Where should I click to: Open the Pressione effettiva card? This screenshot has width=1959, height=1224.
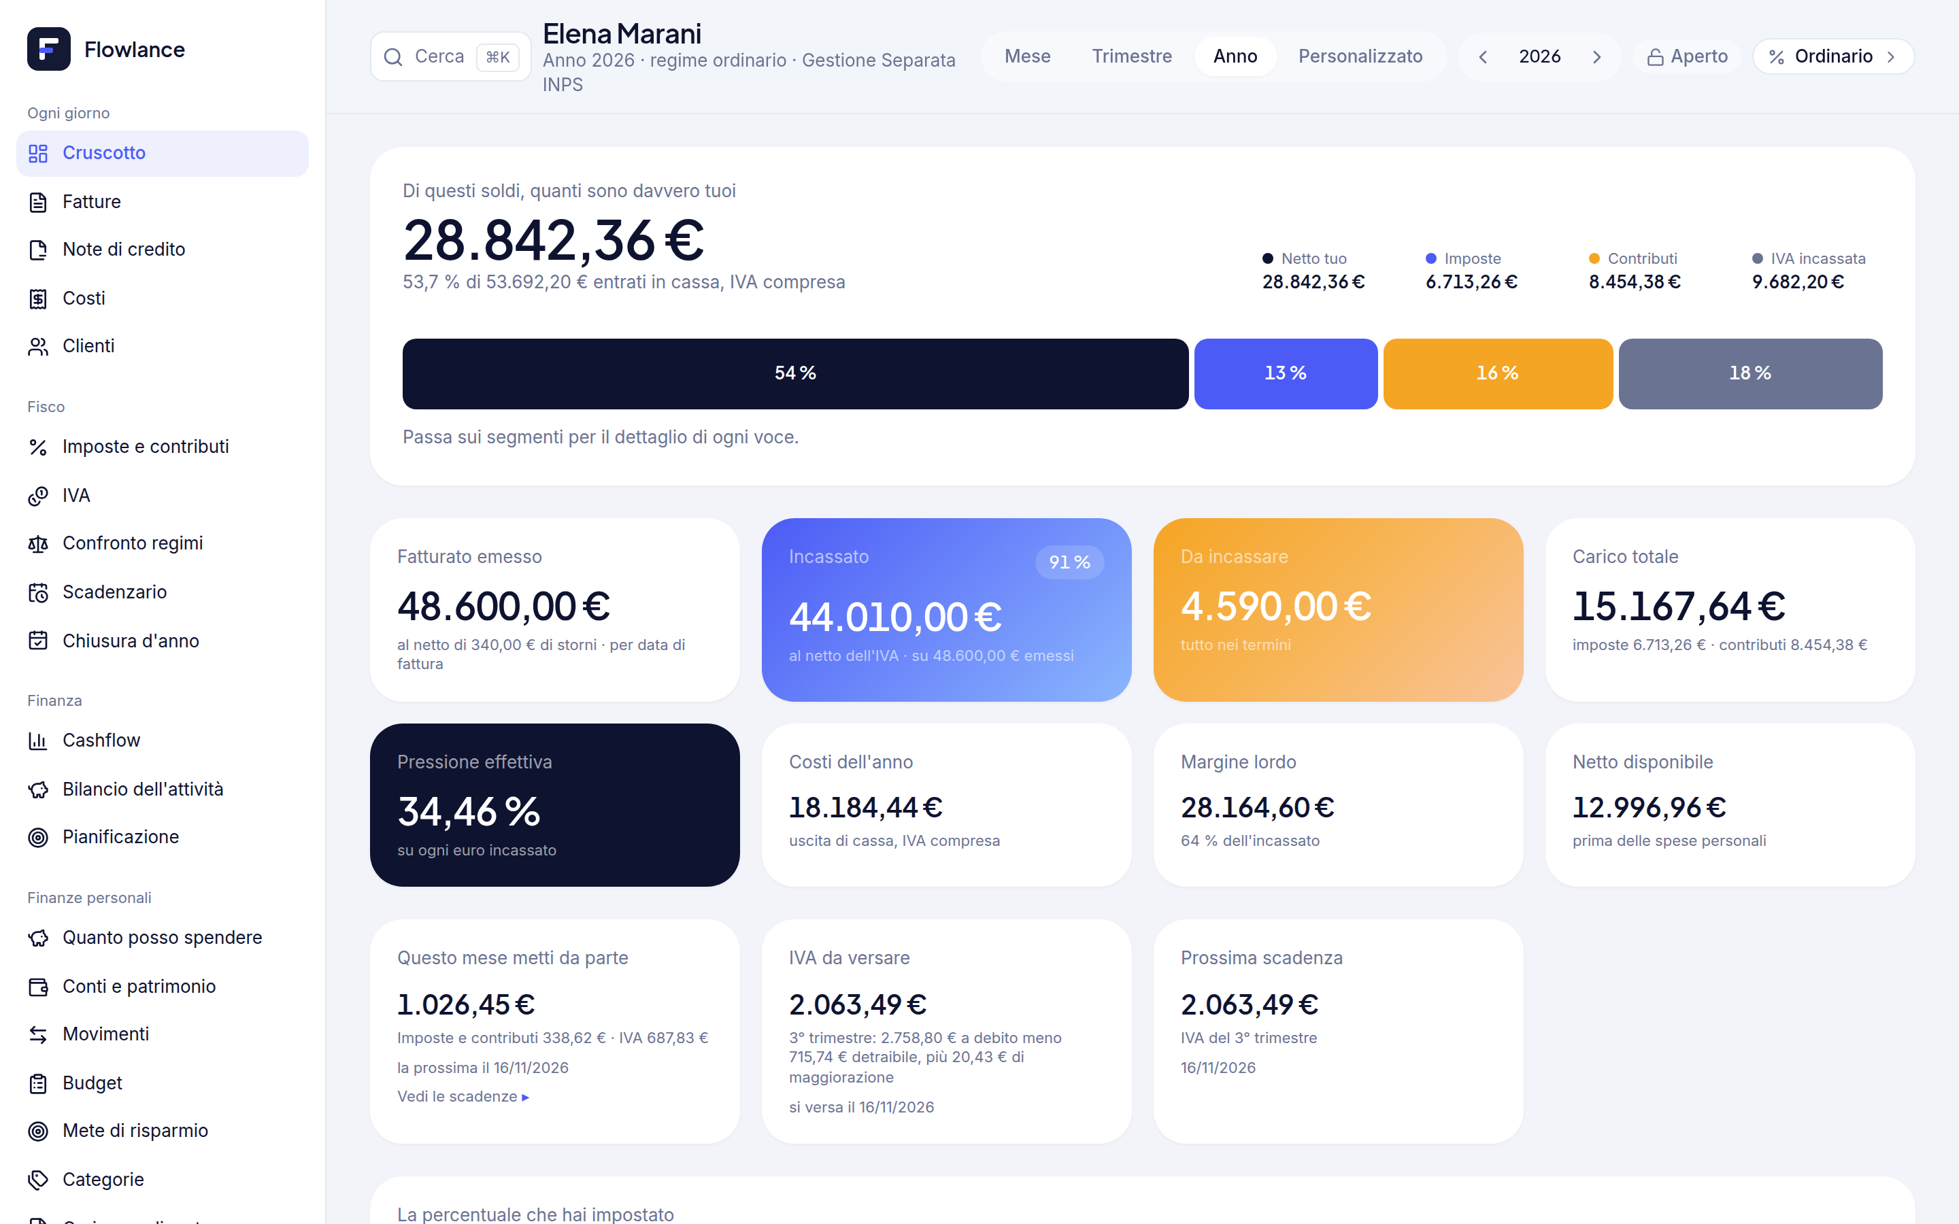tap(554, 806)
